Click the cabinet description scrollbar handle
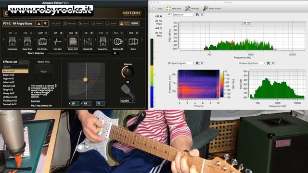 pyautogui.click(x=56, y=86)
